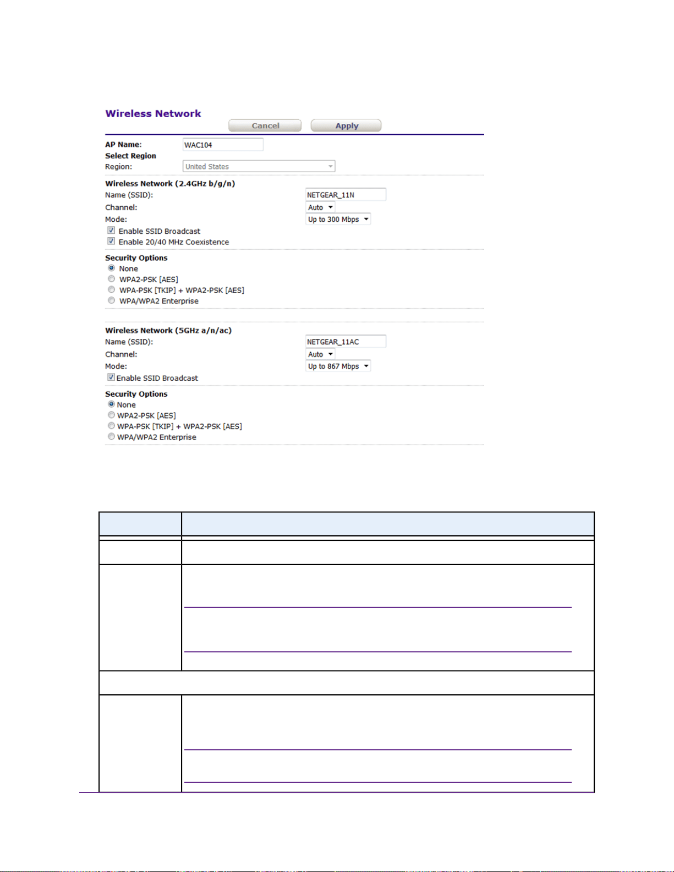
Task: Select WPA2-PSK [AES] for 5GHz network
Action: (x=112, y=415)
